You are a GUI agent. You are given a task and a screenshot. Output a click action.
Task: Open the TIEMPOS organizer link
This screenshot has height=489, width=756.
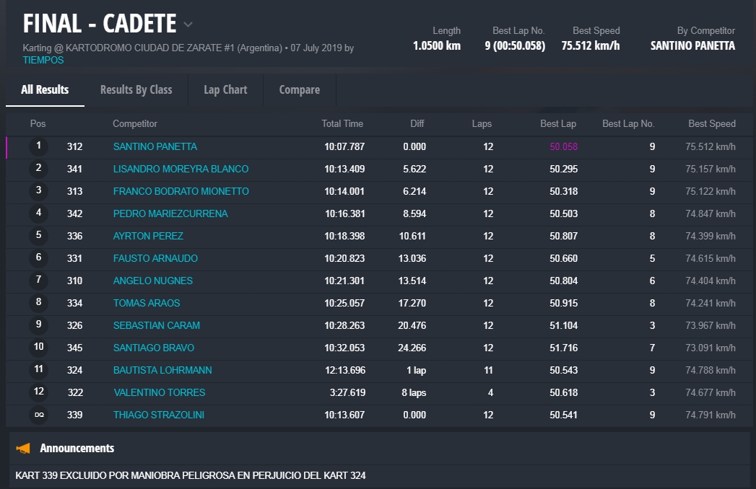[x=43, y=60]
